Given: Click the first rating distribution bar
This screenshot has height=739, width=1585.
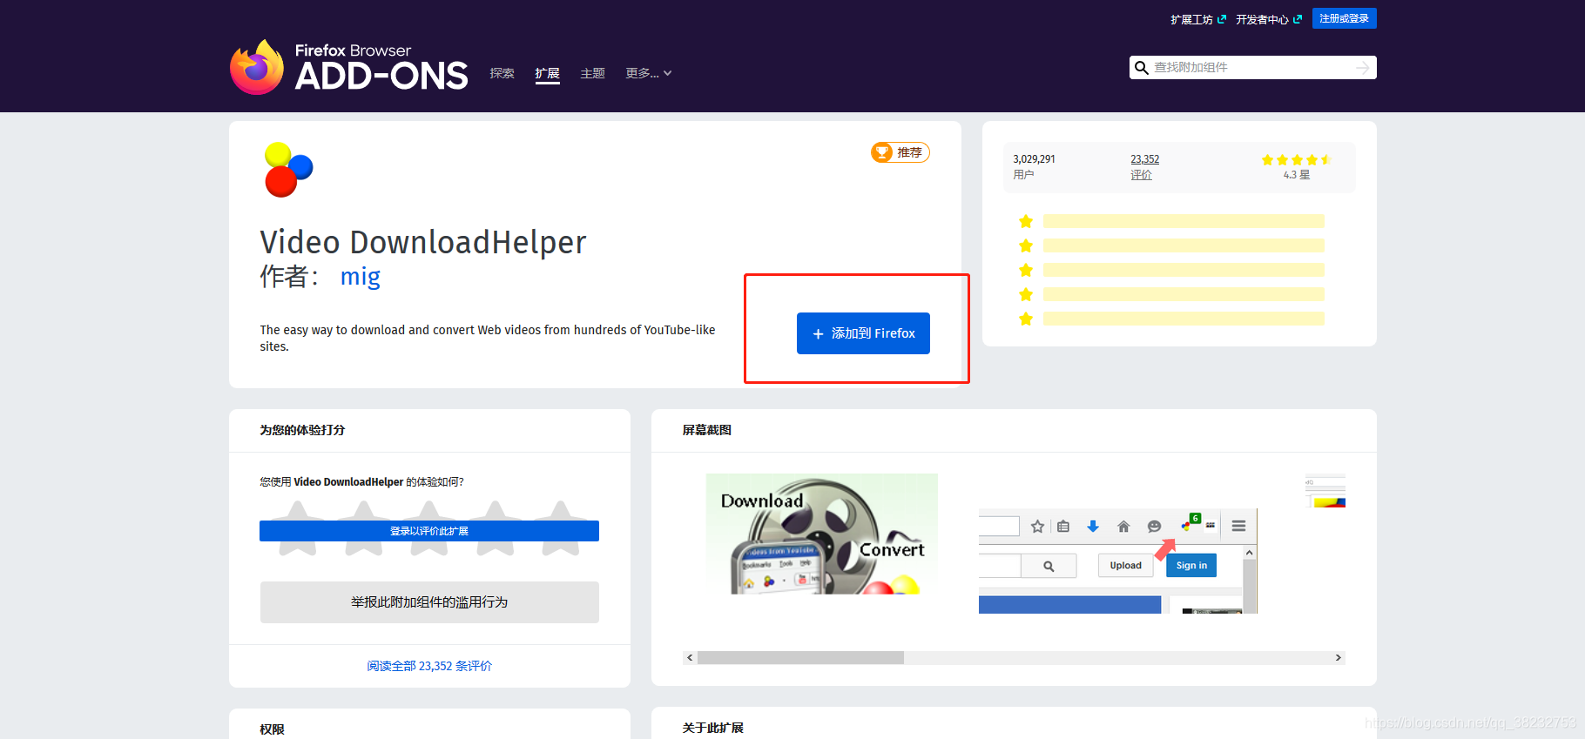Looking at the screenshot, I should (1184, 221).
